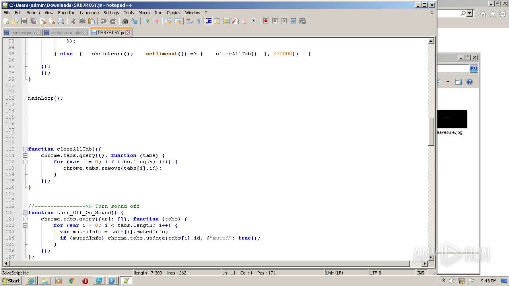Click the Replace toolbar icon
The height and width of the screenshot is (286, 509).
coord(134,21)
